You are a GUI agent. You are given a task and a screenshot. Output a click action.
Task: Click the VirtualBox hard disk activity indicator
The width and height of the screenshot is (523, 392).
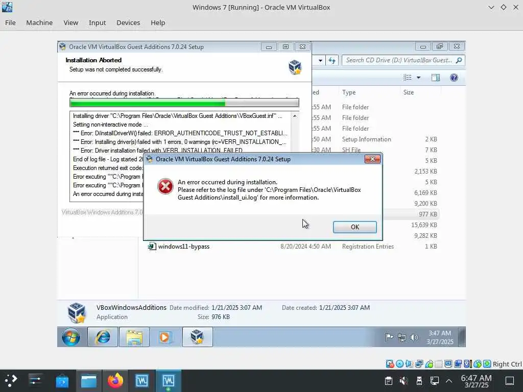(390, 364)
